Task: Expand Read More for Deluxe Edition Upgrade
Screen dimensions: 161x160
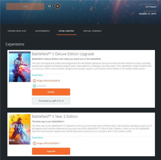Action: pyautogui.click(x=38, y=75)
